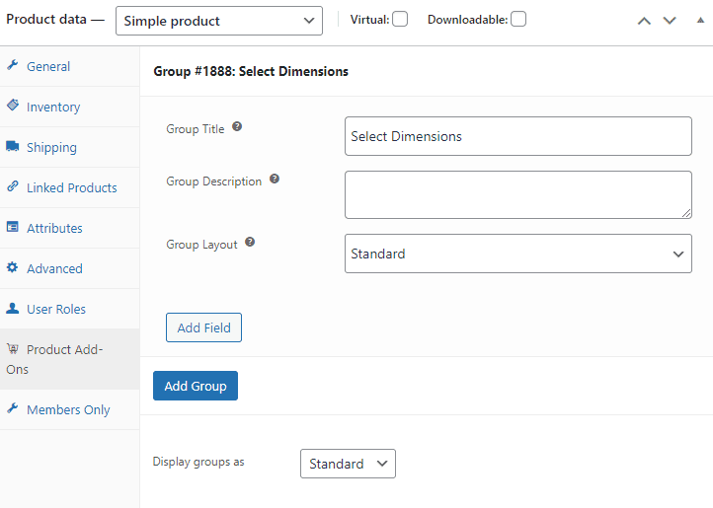Click the Add Group button
The image size is (713, 508).
click(196, 386)
